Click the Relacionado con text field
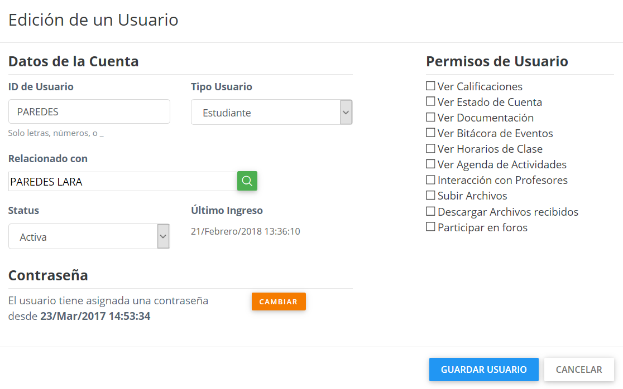The width and height of the screenshot is (623, 389). pos(123,182)
